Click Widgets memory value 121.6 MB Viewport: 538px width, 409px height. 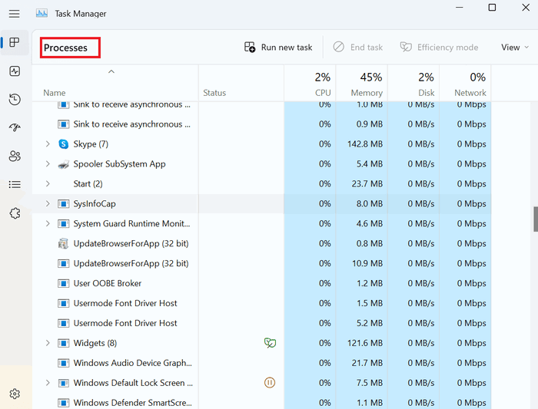pyautogui.click(x=365, y=343)
